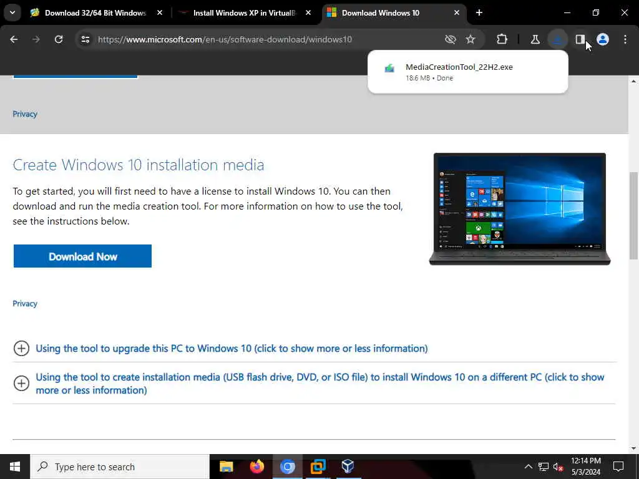Click the muted volume tray icon
639x479 pixels.
tap(558, 467)
